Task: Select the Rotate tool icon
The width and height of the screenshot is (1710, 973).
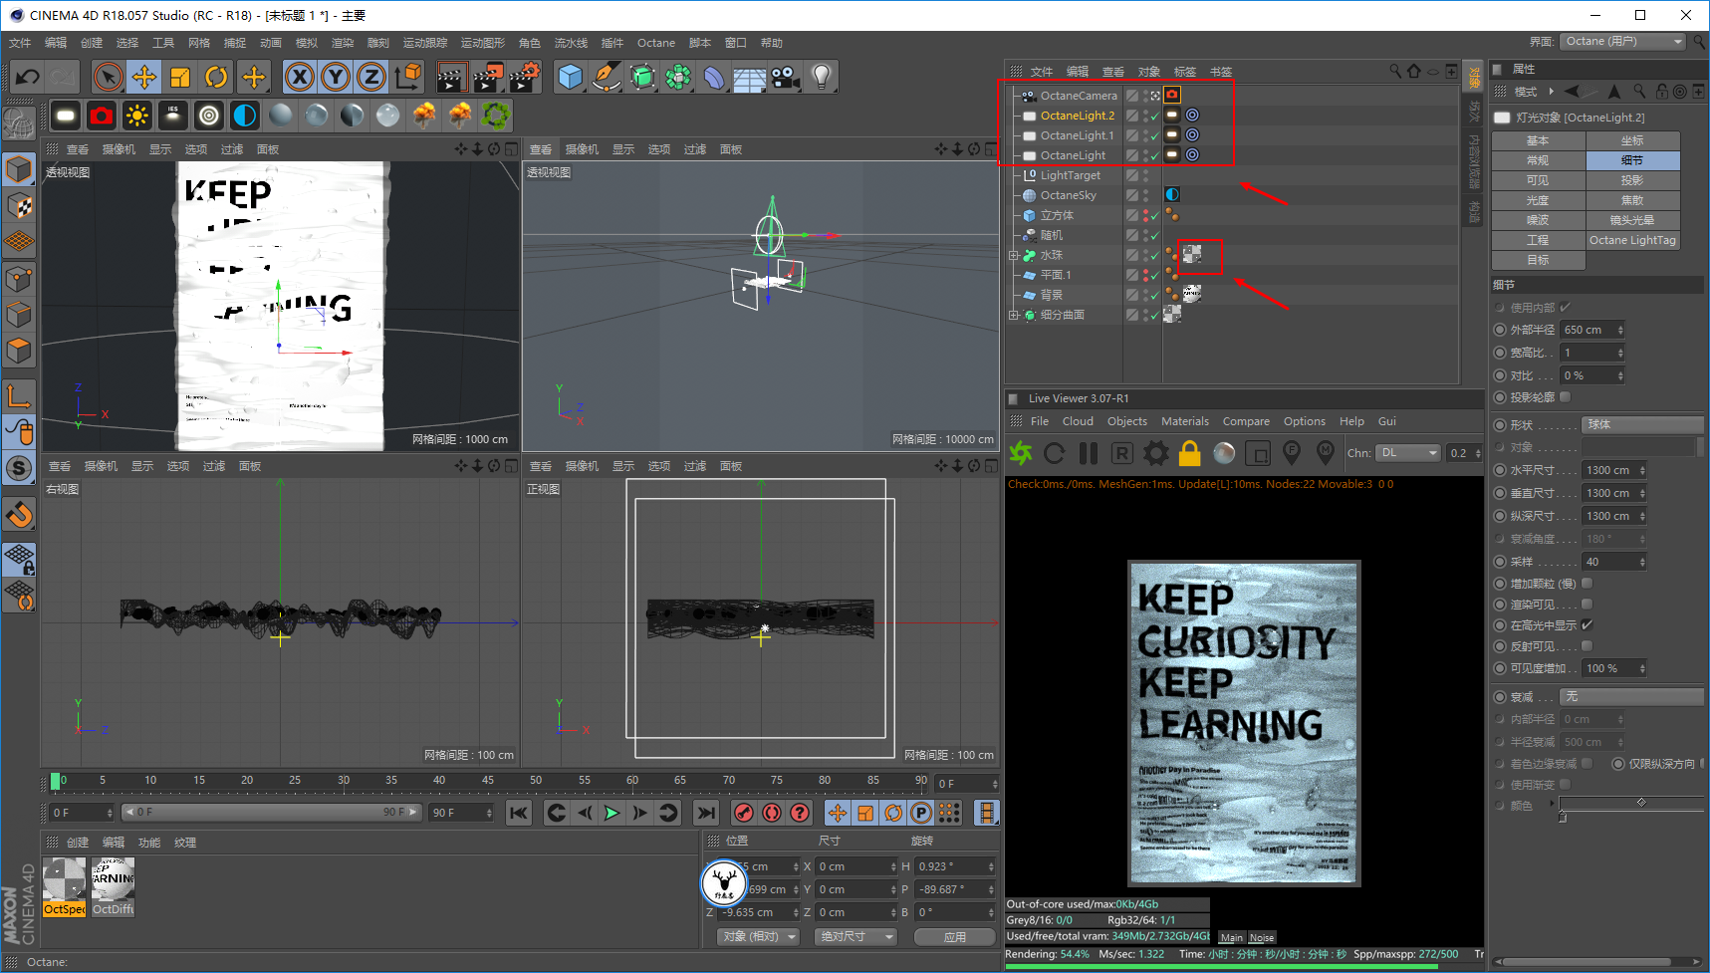Action: (x=216, y=77)
